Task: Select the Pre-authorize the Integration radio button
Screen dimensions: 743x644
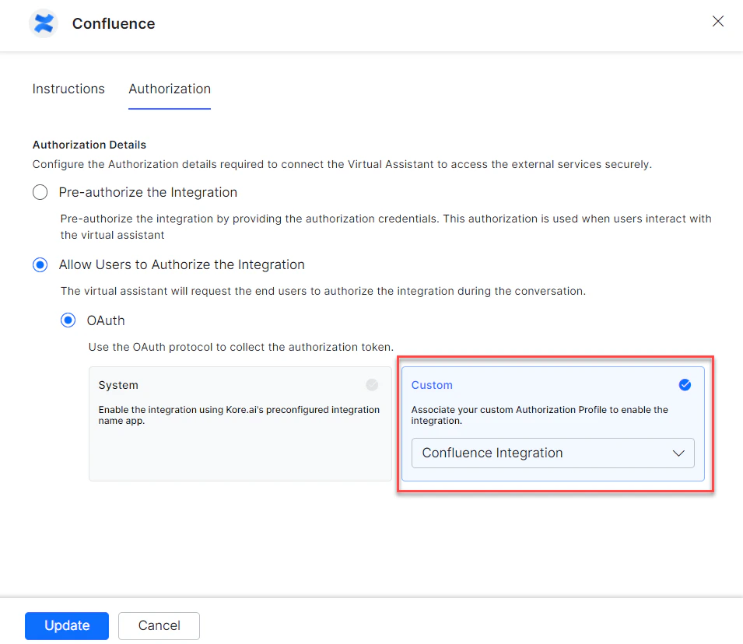Action: tap(40, 191)
